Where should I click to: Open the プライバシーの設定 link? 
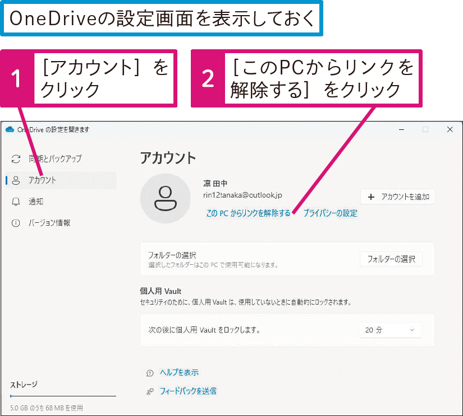[330, 213]
